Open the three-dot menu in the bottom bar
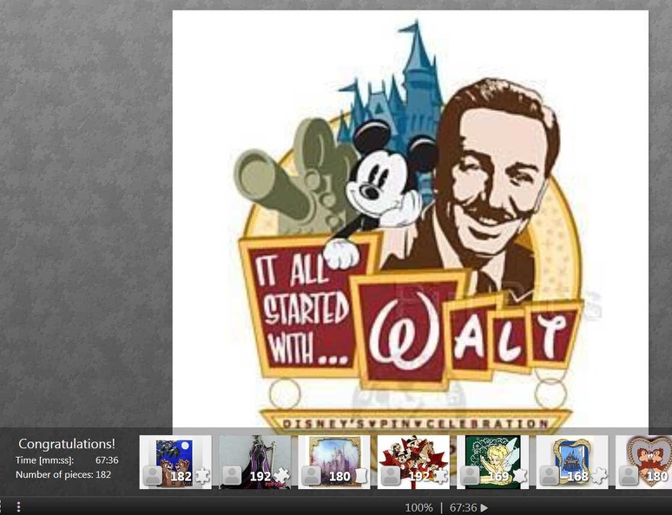Viewport: 672px width, 515px height. pyautogui.click(x=18, y=508)
